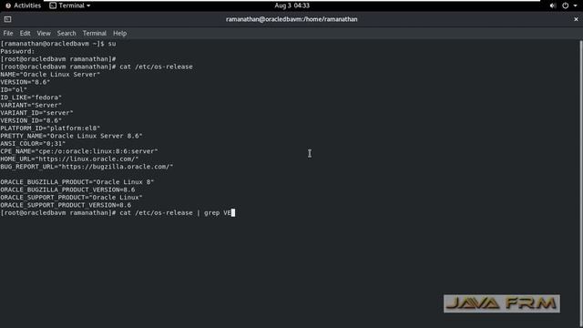Open the Edit menu

pyautogui.click(x=25, y=33)
